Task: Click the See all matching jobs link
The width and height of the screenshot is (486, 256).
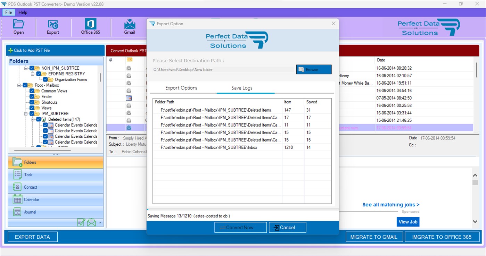Action: [x=390, y=205]
